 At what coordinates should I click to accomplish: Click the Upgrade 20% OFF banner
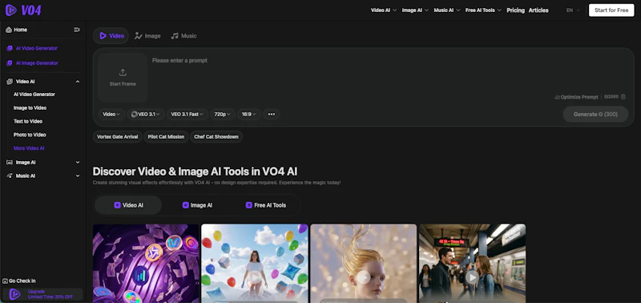pos(42,294)
